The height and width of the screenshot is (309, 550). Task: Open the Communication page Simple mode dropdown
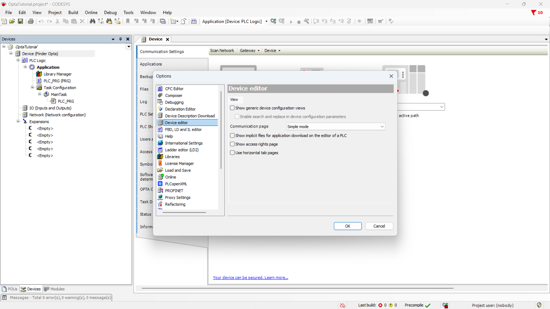point(335,126)
